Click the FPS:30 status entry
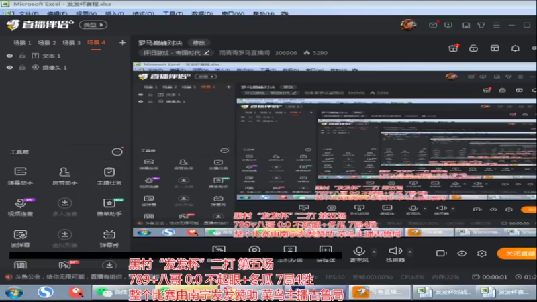537x302 pixels. [335, 276]
